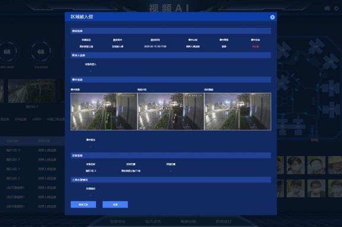The image size is (342, 227).
Task: Click the right blue button at dialog bottom
Action: [115, 205]
